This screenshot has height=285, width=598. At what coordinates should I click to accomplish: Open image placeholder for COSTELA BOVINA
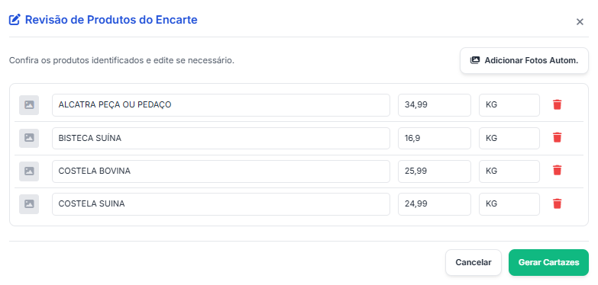[29, 171]
